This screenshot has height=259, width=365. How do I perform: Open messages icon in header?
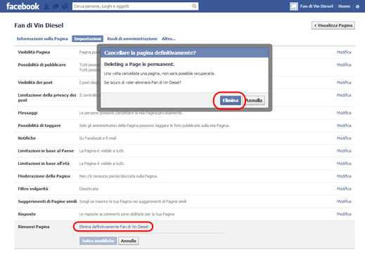click(x=56, y=6)
